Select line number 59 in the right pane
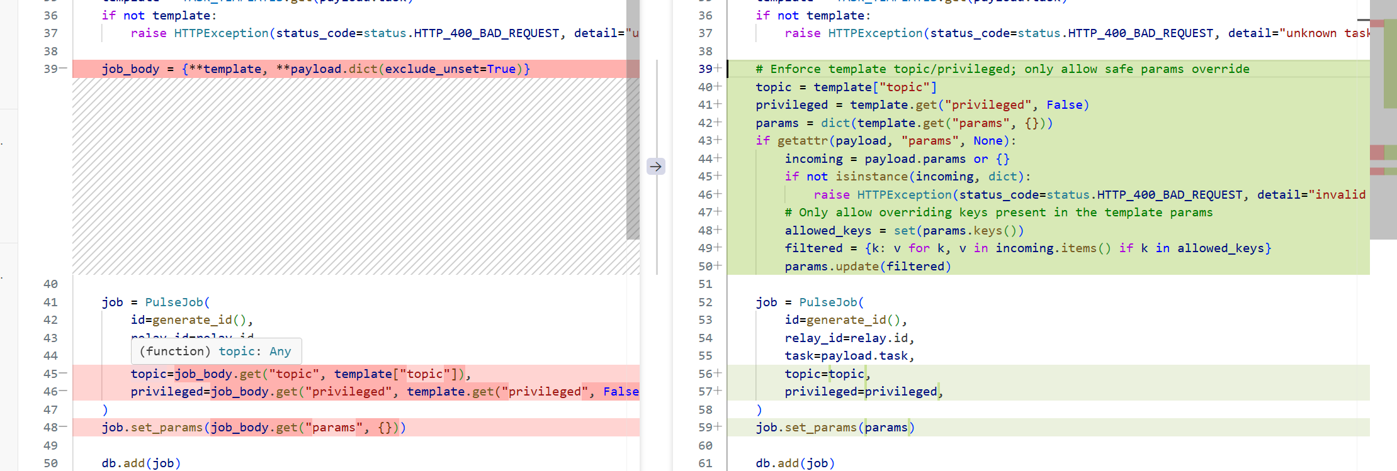Image resolution: width=1397 pixels, height=471 pixels. click(x=705, y=427)
